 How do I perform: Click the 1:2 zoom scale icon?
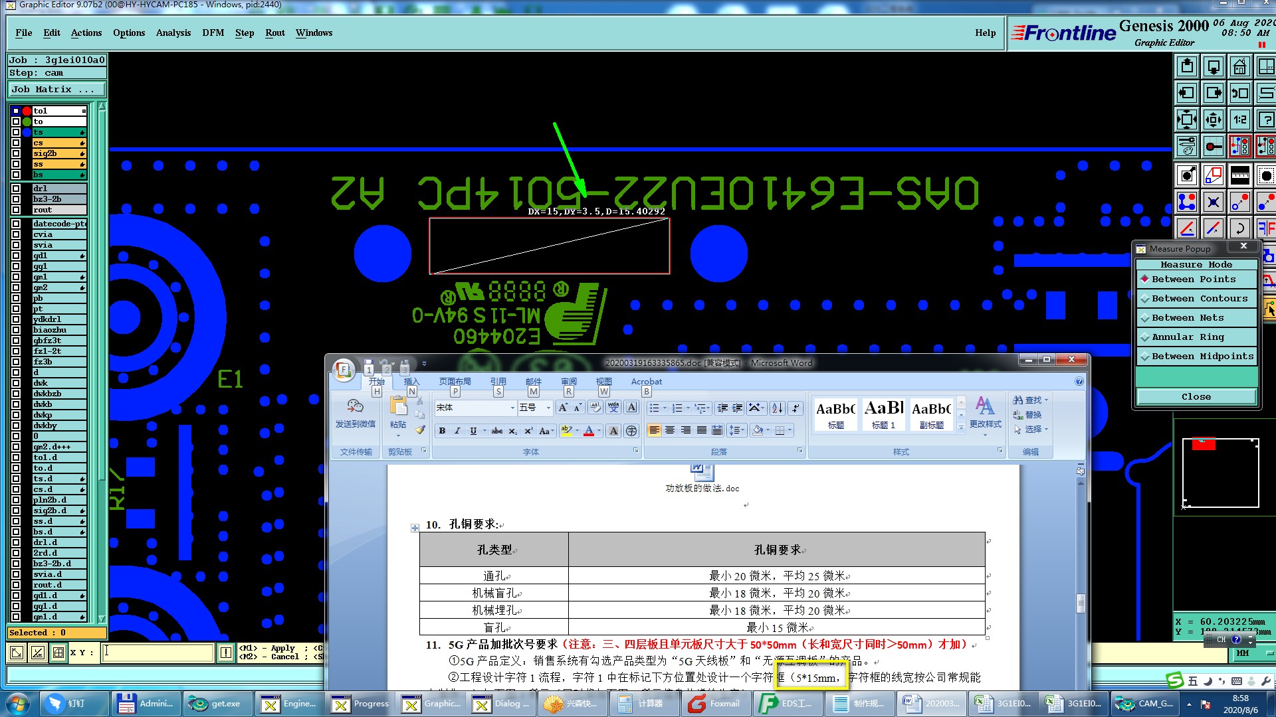[1239, 120]
